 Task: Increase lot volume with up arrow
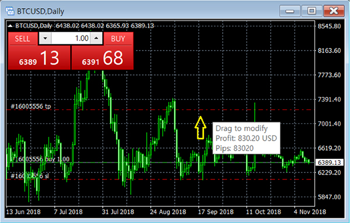(x=96, y=38)
